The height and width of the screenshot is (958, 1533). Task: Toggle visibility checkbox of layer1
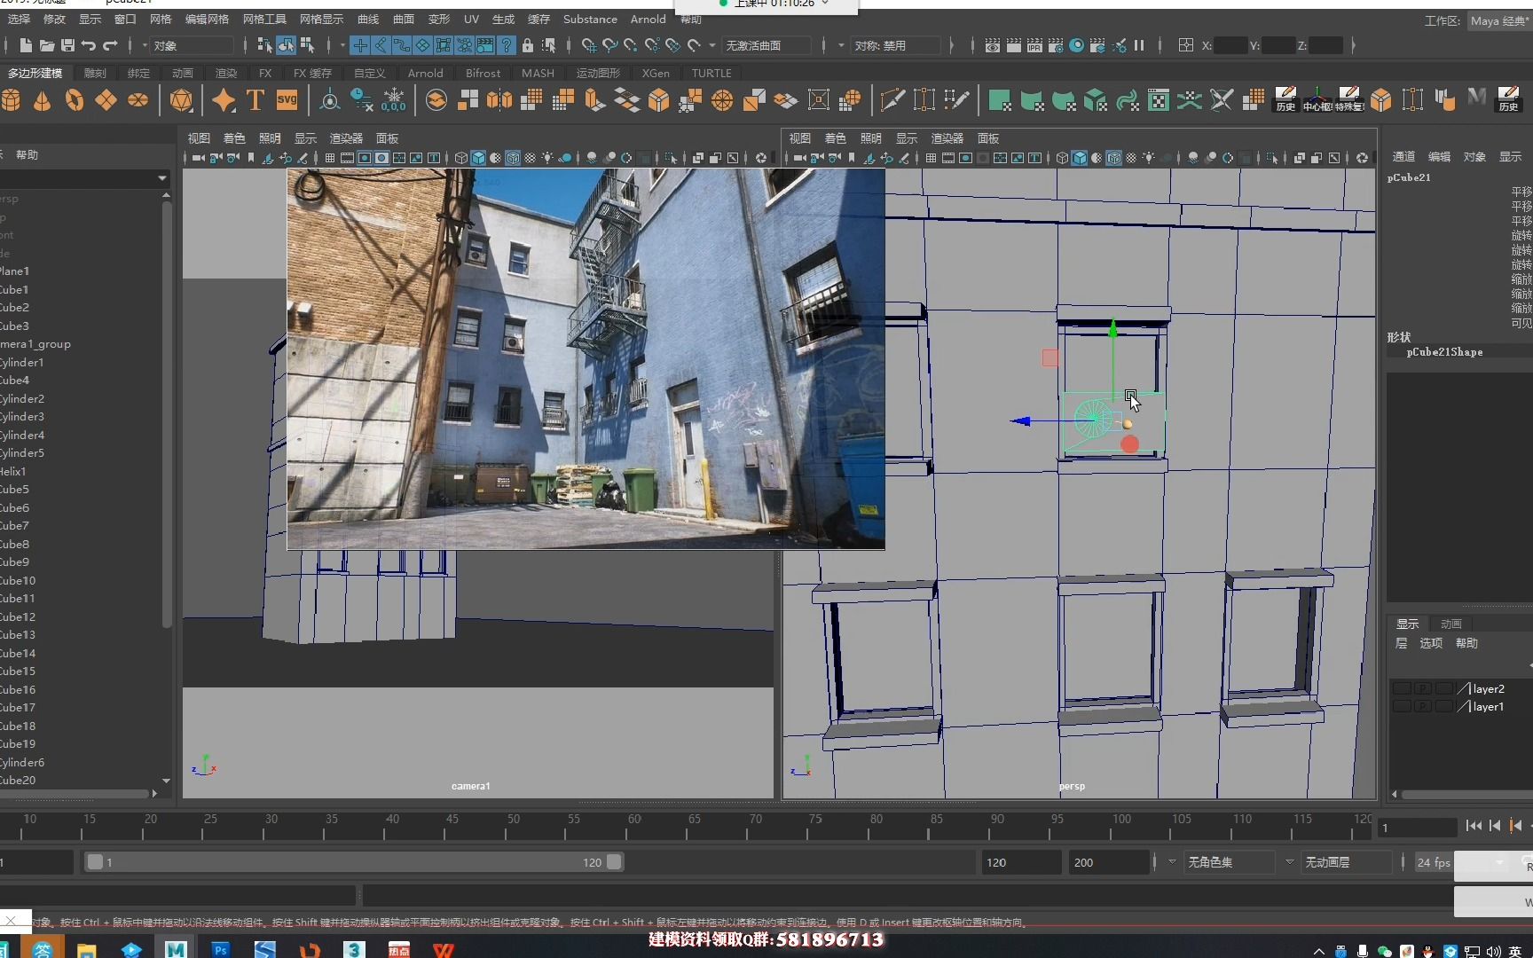tap(1403, 706)
